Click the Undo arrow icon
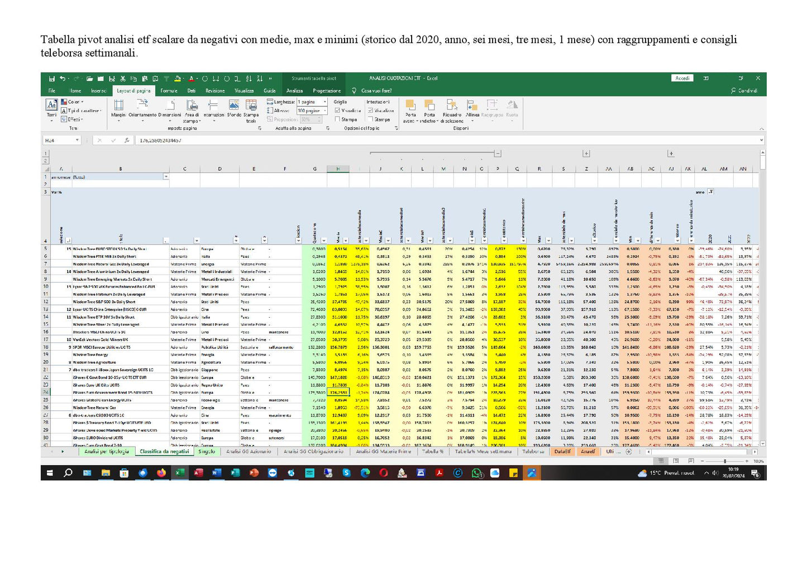The height and width of the screenshot is (570, 807). [x=63, y=79]
